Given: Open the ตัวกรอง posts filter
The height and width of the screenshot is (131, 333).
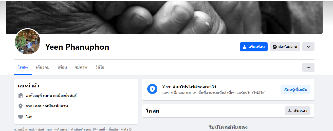Looking at the screenshot, I should point(298,111).
